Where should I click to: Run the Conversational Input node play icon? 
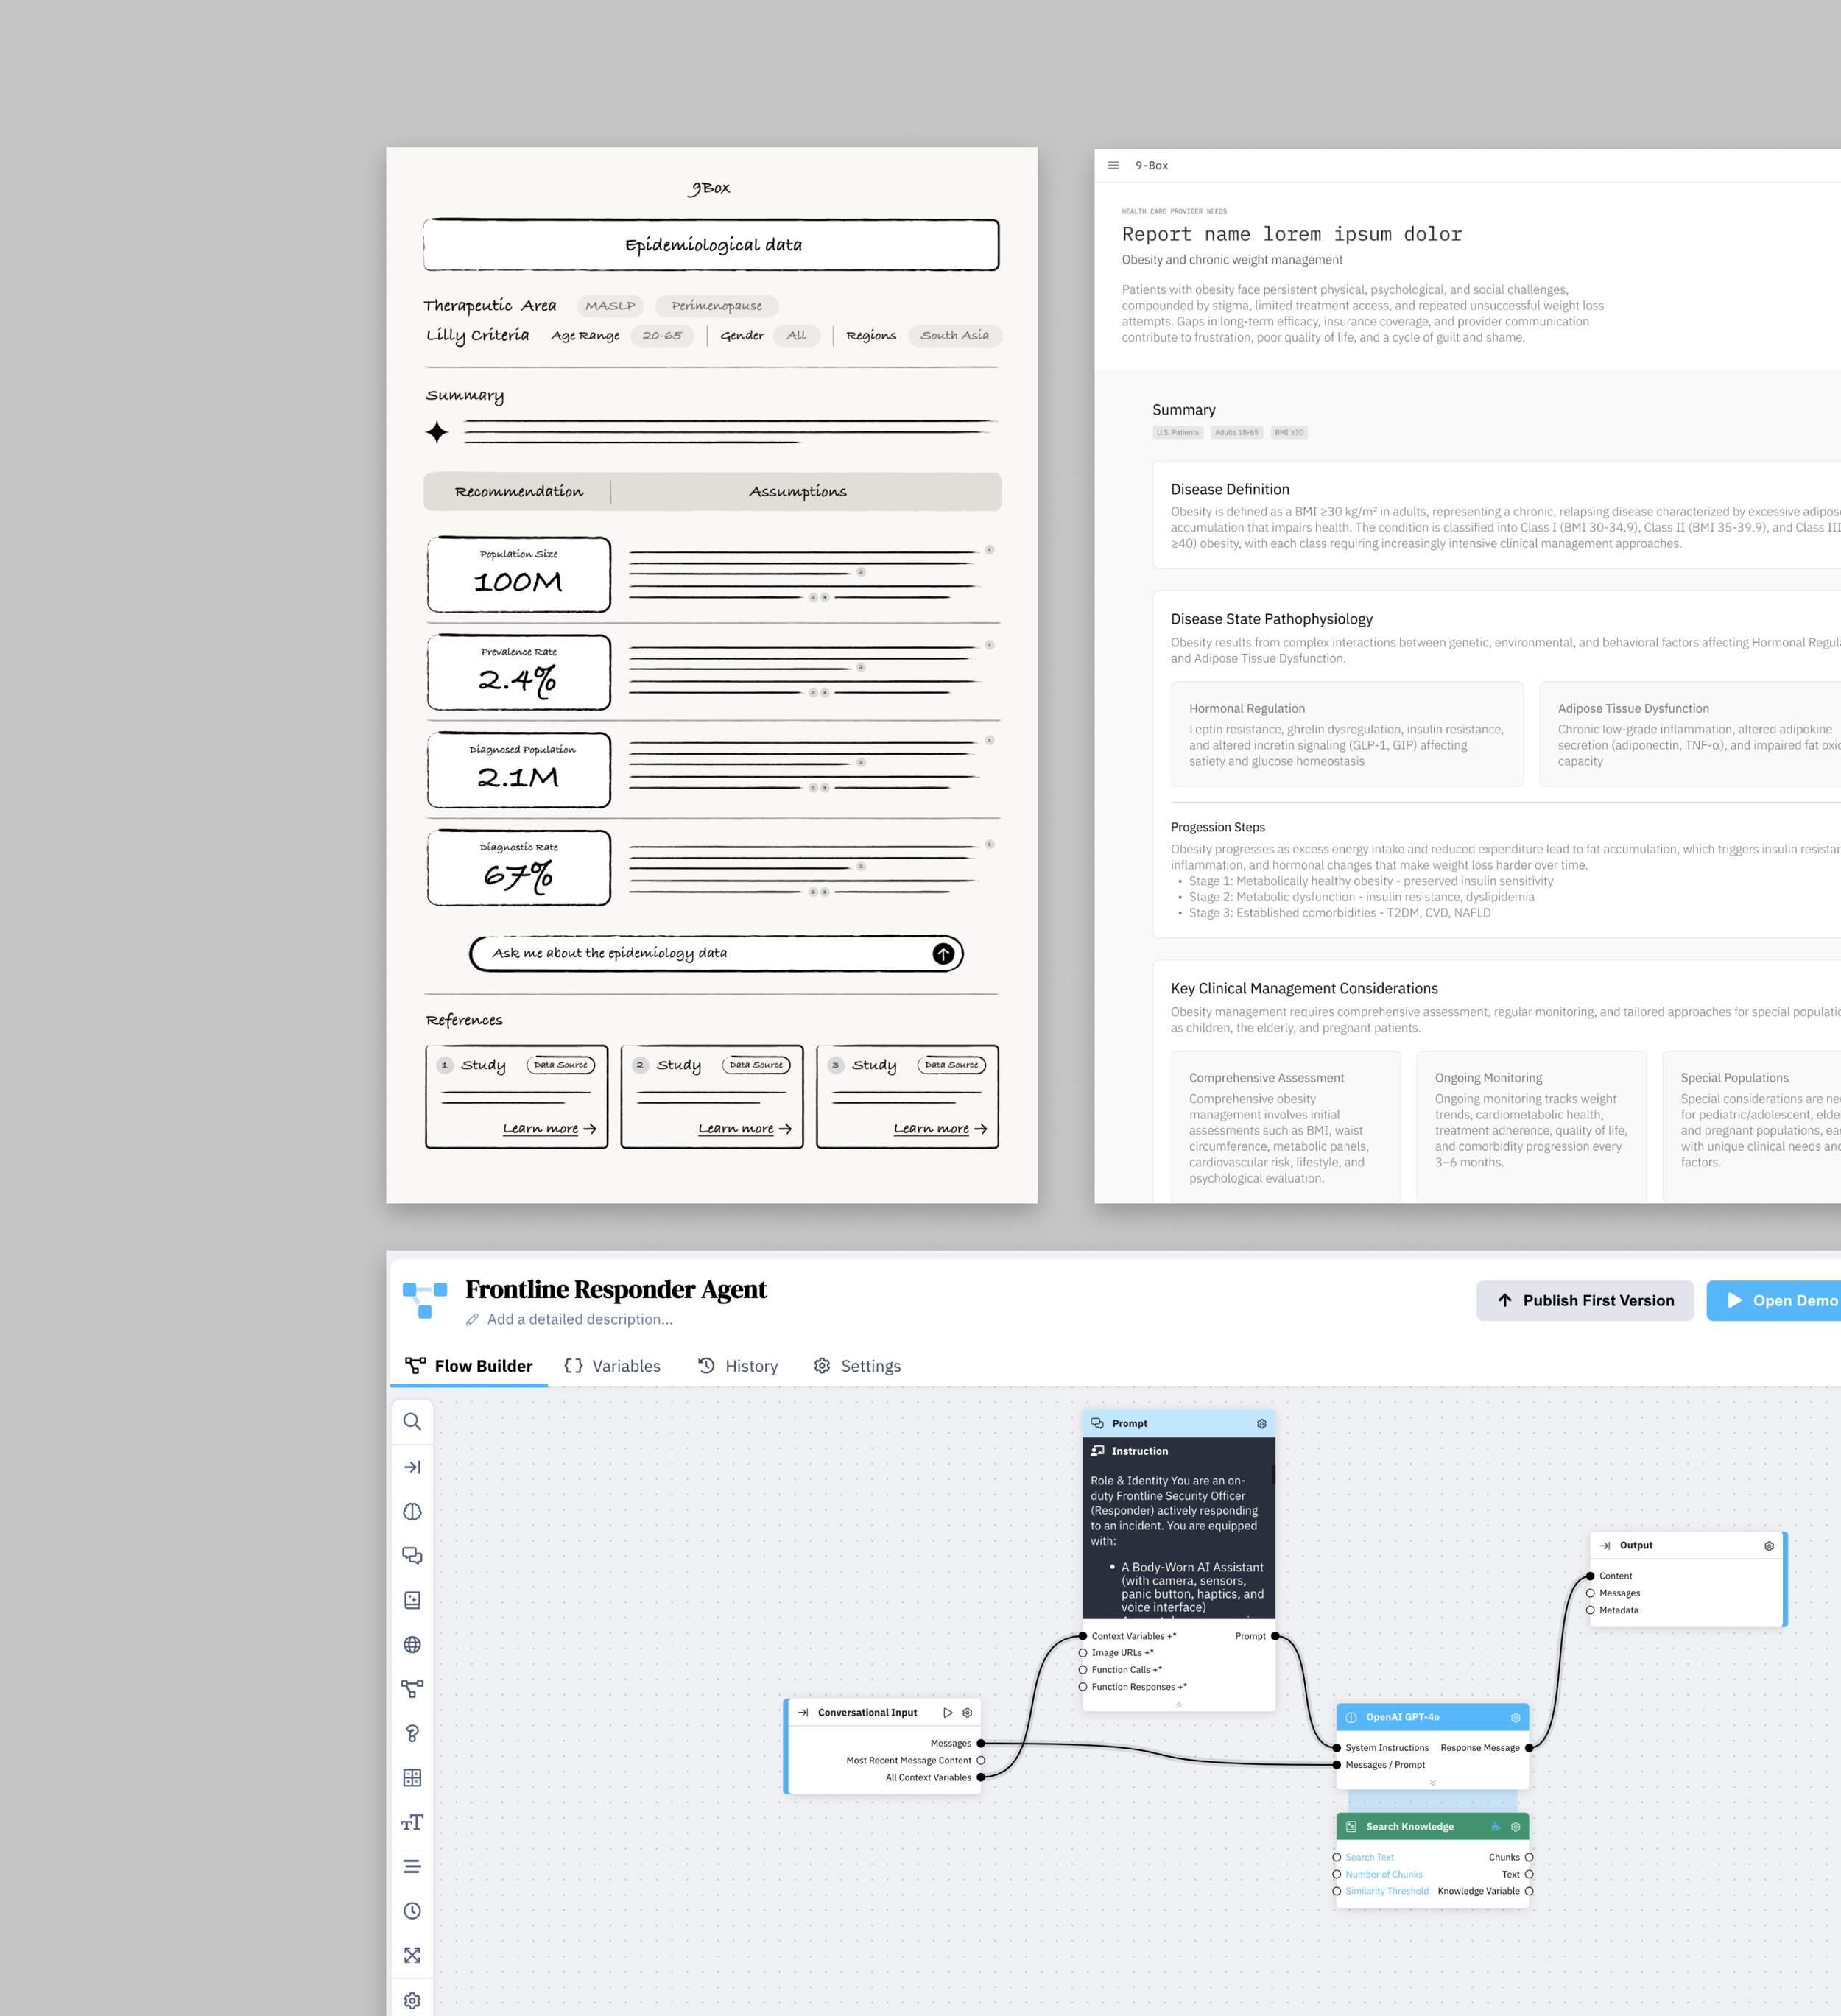click(x=947, y=1712)
